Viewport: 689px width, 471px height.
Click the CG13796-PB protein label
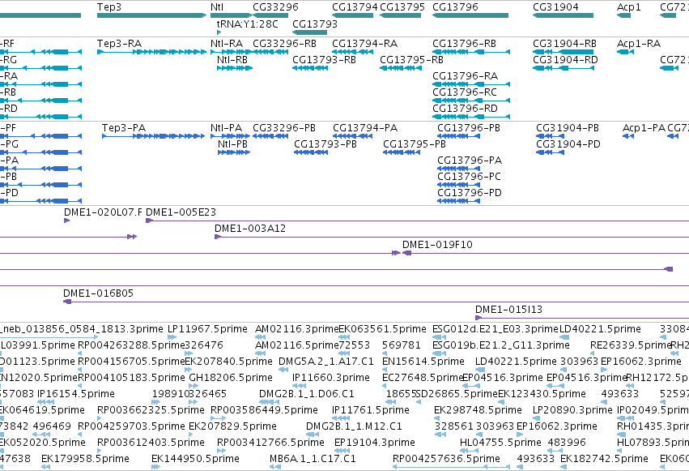469,128
